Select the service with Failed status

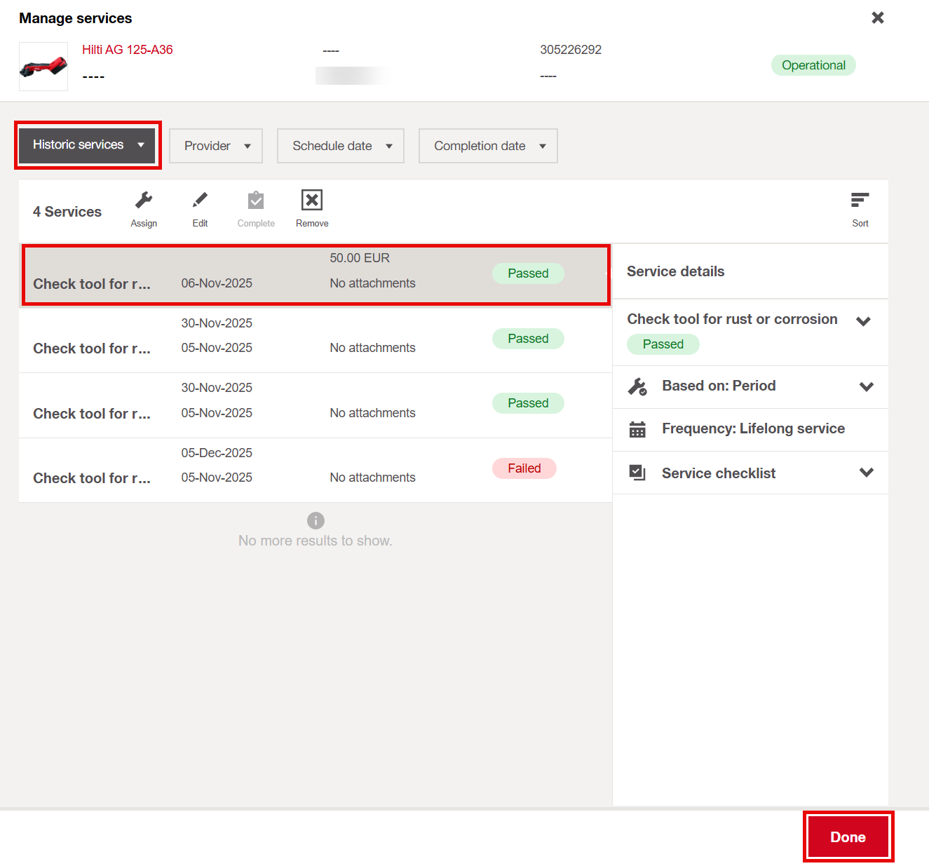tap(315, 470)
